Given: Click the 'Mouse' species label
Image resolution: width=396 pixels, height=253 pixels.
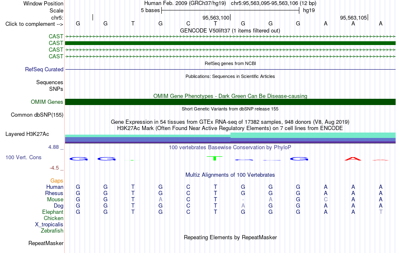Looking at the screenshot, I should pyautogui.click(x=55, y=200).
